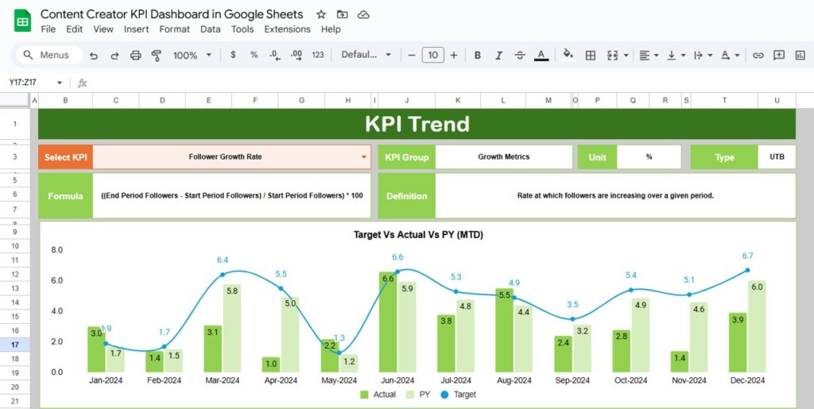Click the KPI Trend header
This screenshot has height=409, width=814.
(x=417, y=124)
